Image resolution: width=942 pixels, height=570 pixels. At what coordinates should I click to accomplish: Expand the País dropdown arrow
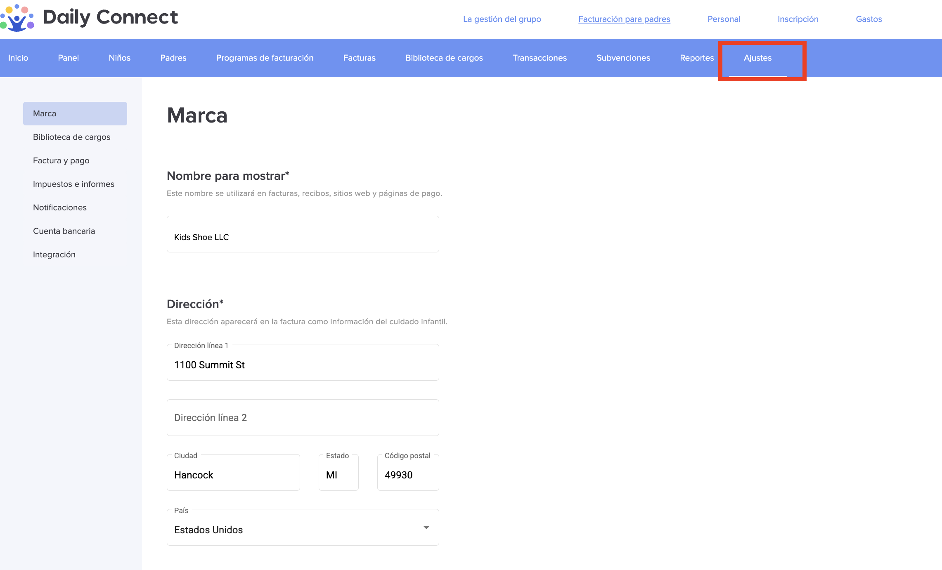coord(426,528)
